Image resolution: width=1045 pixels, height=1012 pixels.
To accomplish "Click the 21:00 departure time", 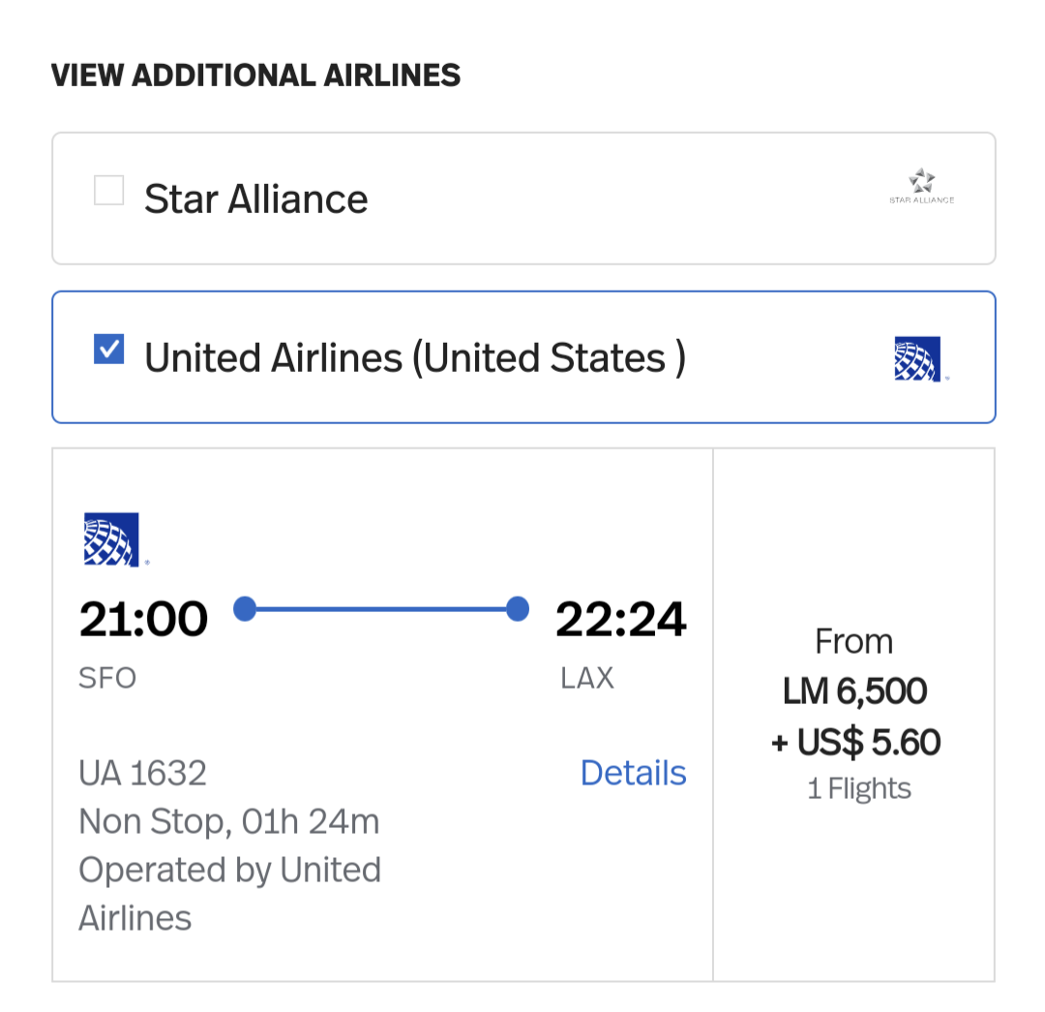I will (143, 620).
